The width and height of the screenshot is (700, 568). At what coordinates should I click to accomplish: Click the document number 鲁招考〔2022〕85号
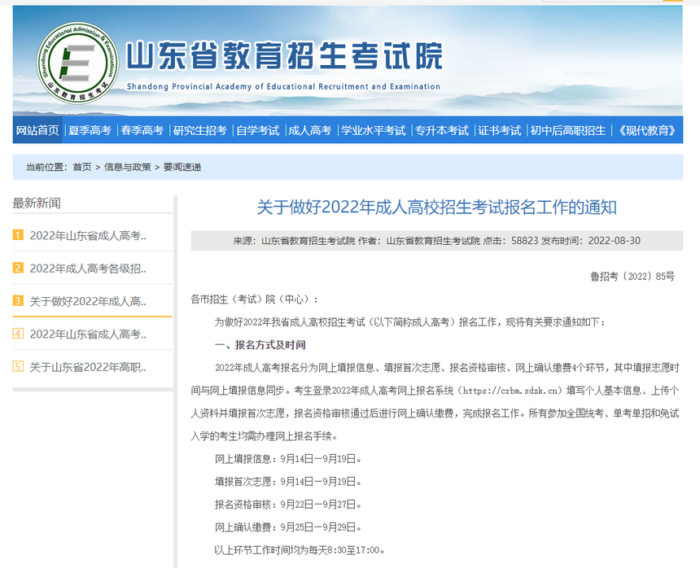point(632,277)
